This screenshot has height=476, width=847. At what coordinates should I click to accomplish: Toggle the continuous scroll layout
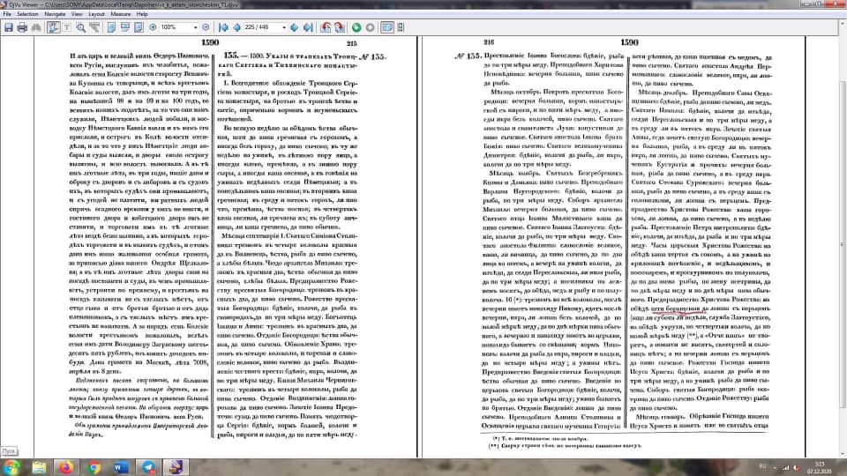coord(401,27)
